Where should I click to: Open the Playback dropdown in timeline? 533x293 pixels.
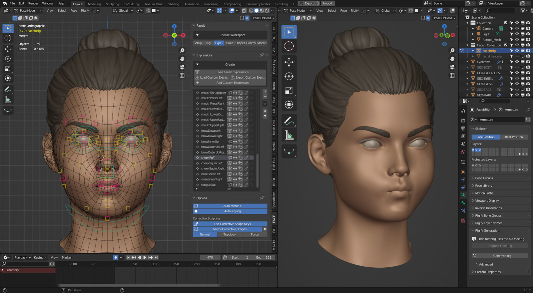click(x=23, y=257)
